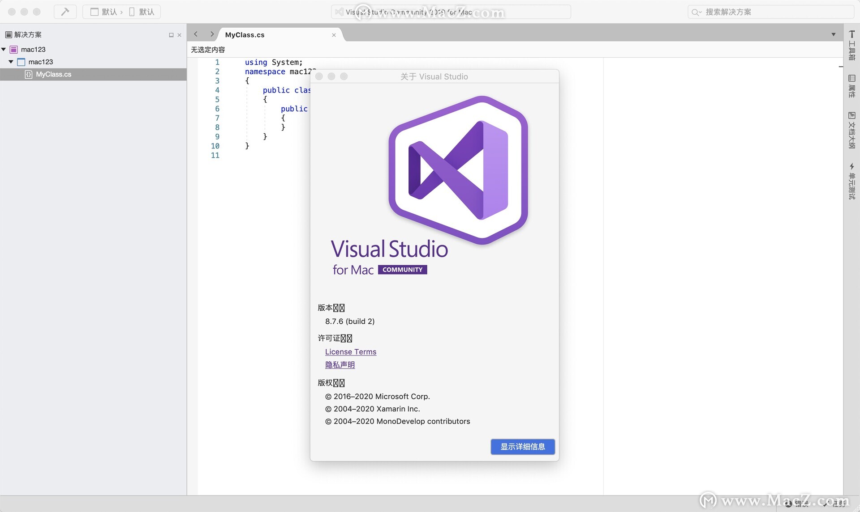Click the 无选定内容 breadcrumb bar
The height and width of the screenshot is (512, 860).
coord(208,50)
